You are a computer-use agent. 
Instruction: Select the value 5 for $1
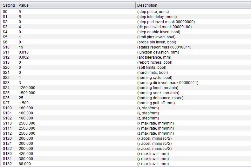pyautogui.click(x=20, y=17)
